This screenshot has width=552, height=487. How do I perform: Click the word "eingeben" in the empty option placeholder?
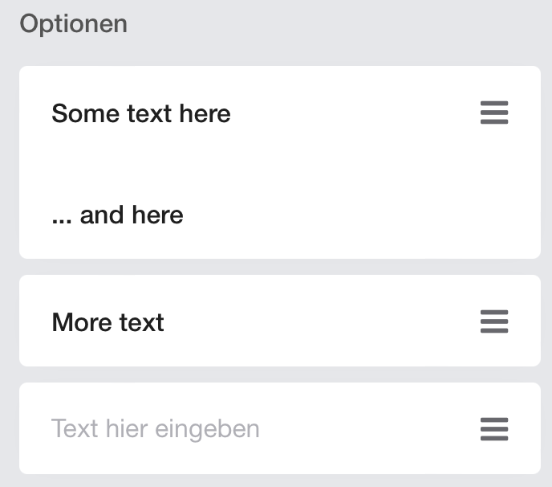[x=207, y=429]
